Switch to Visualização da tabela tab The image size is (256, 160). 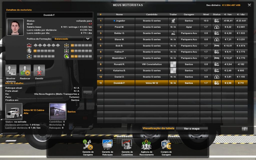tap(158, 128)
